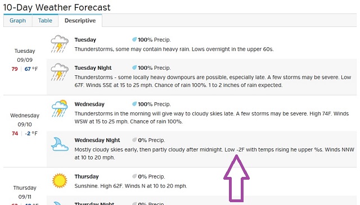Select the Tuesday 09/09 date label
Screen dimensions: 360x205
click(25, 55)
